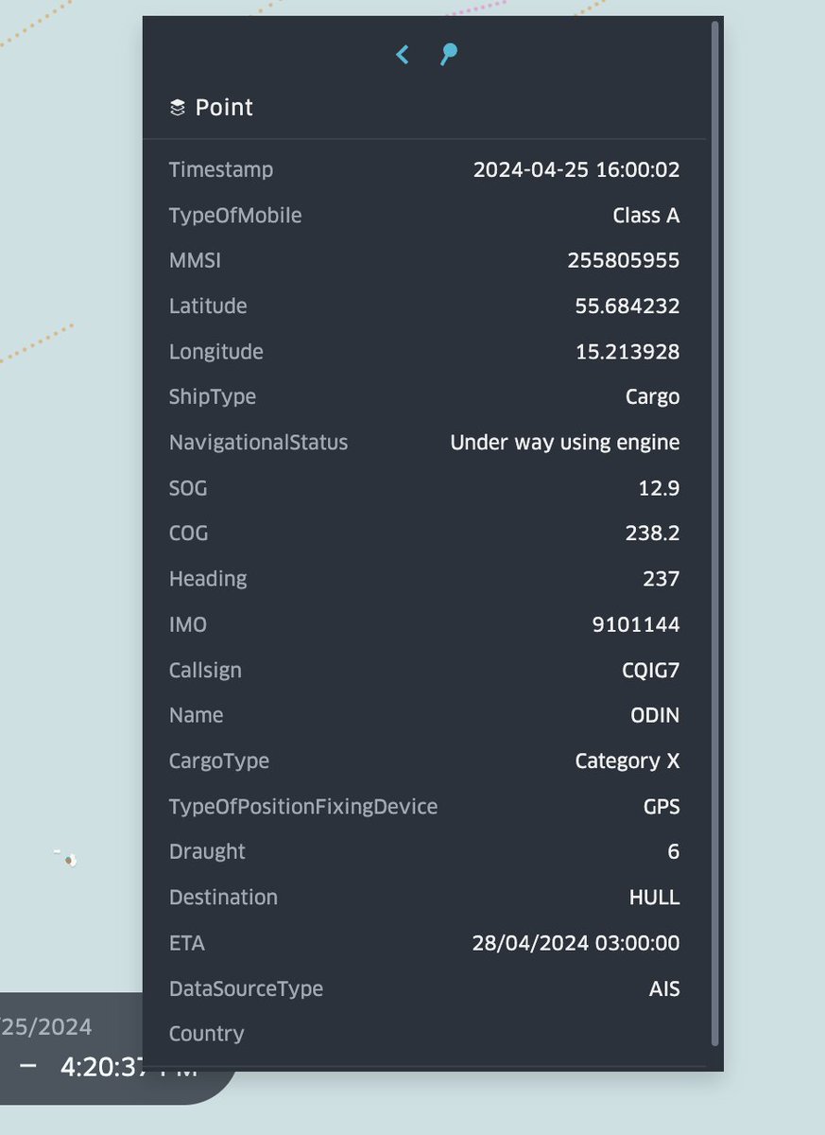Viewport: 825px width, 1135px height.
Task: Click the panel's vertical scrollbar
Action: pos(715,534)
